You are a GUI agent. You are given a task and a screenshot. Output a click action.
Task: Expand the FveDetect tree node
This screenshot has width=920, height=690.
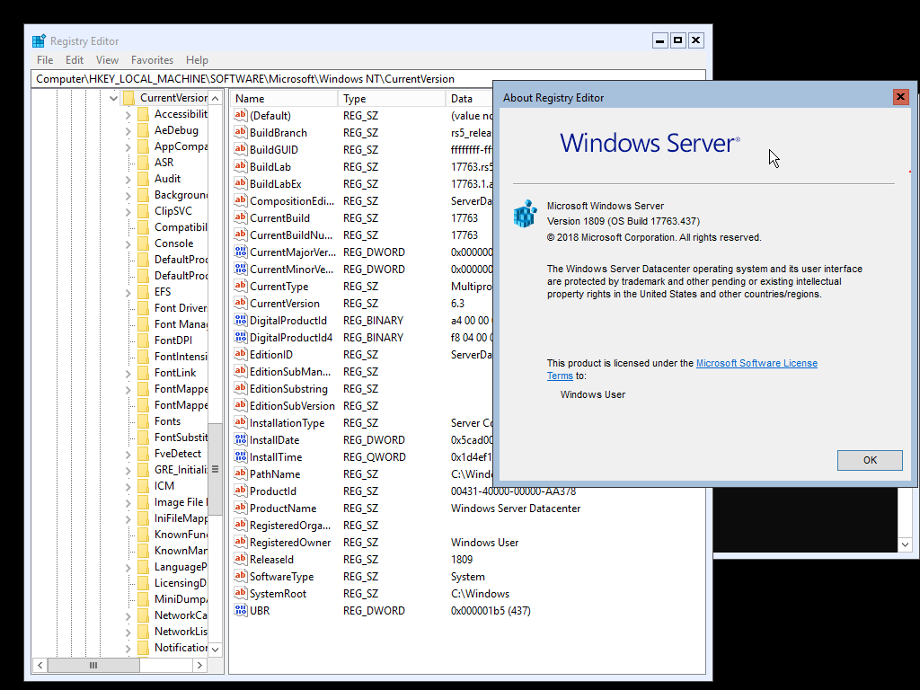click(128, 454)
